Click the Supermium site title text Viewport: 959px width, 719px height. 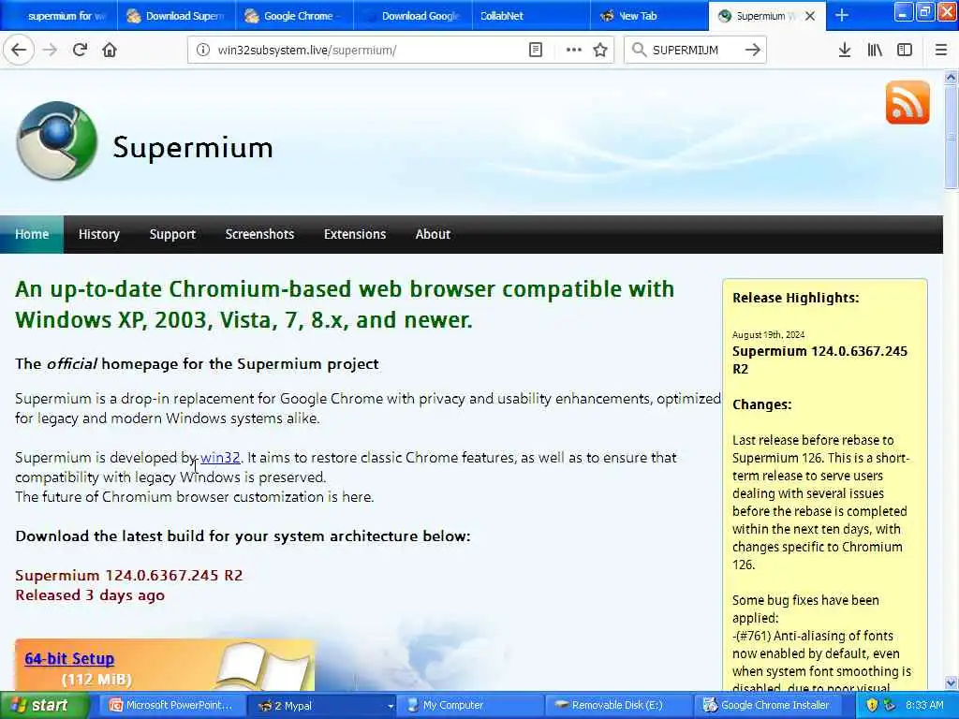pos(193,147)
